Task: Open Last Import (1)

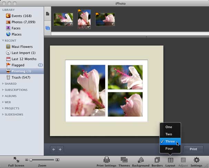Action: [x=21, y=53]
